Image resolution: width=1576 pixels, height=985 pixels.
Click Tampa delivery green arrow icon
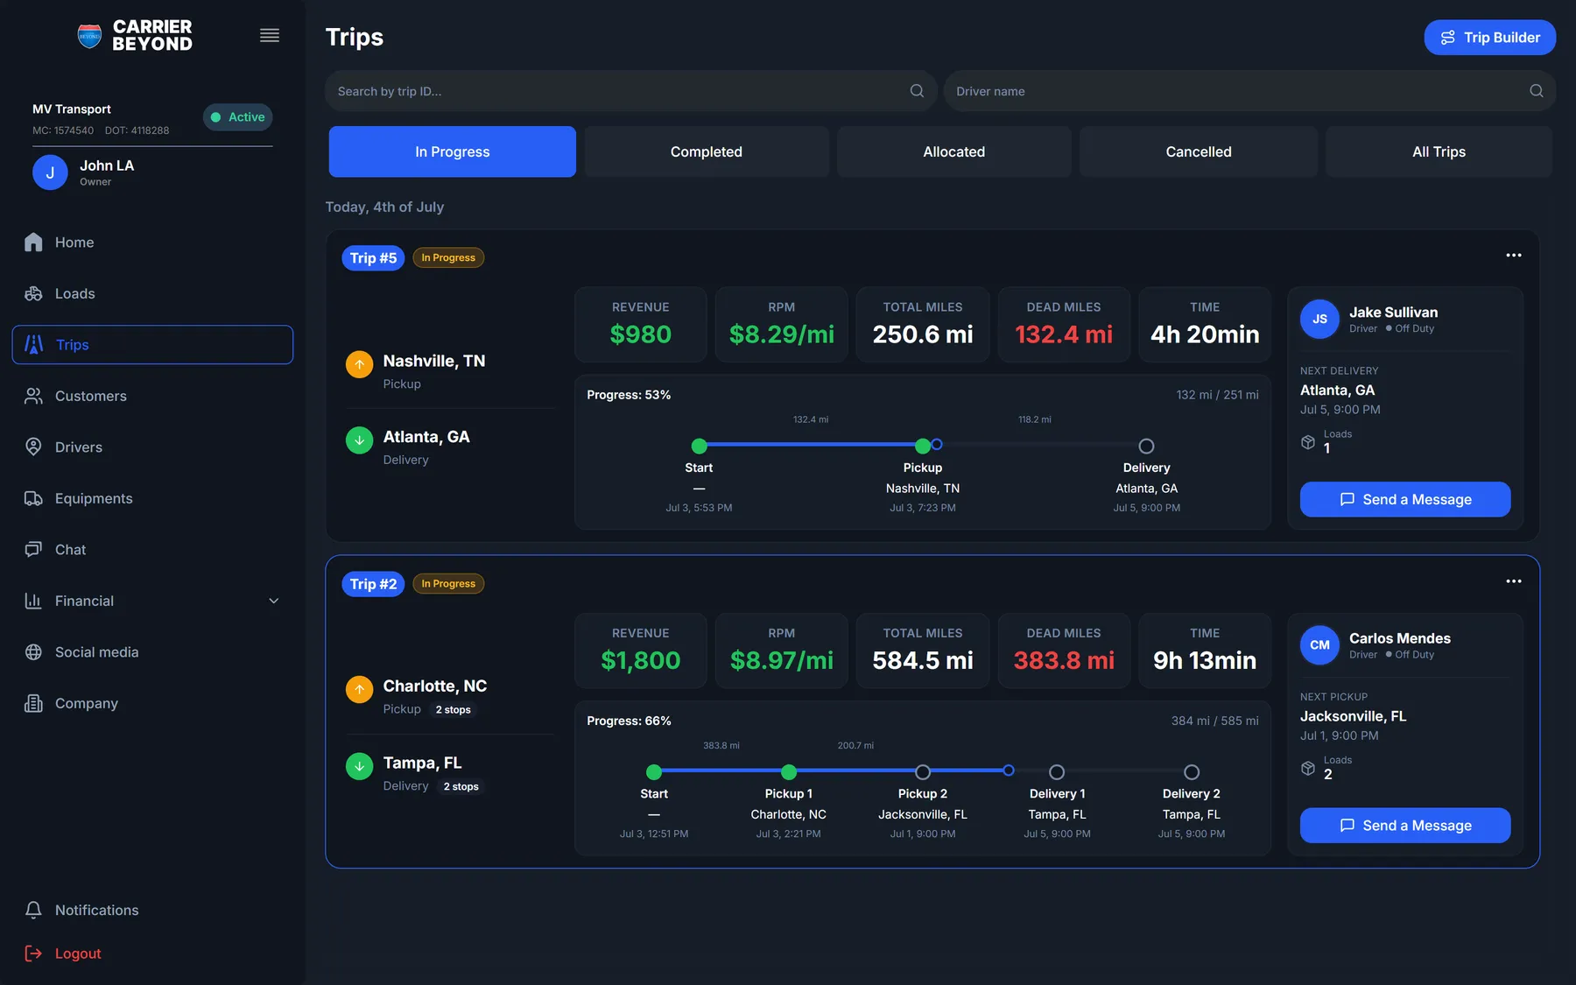point(359,766)
